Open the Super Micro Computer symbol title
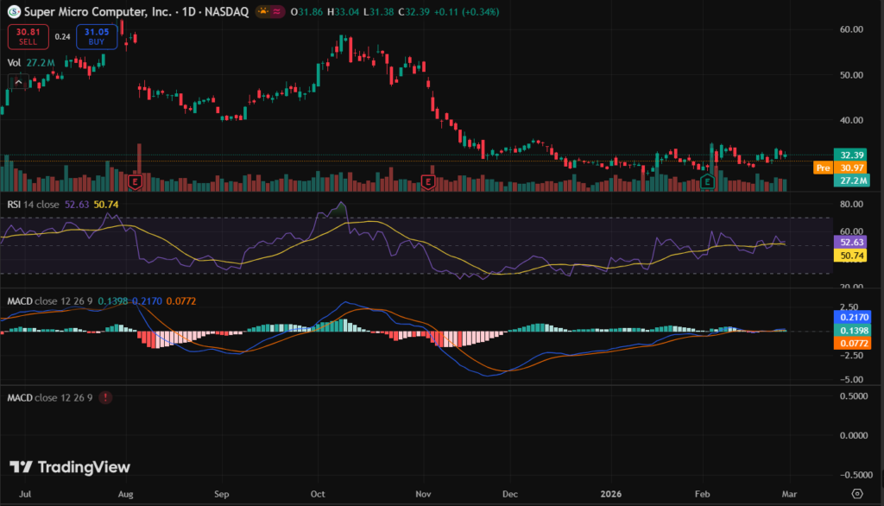The width and height of the screenshot is (884, 506). point(97,13)
